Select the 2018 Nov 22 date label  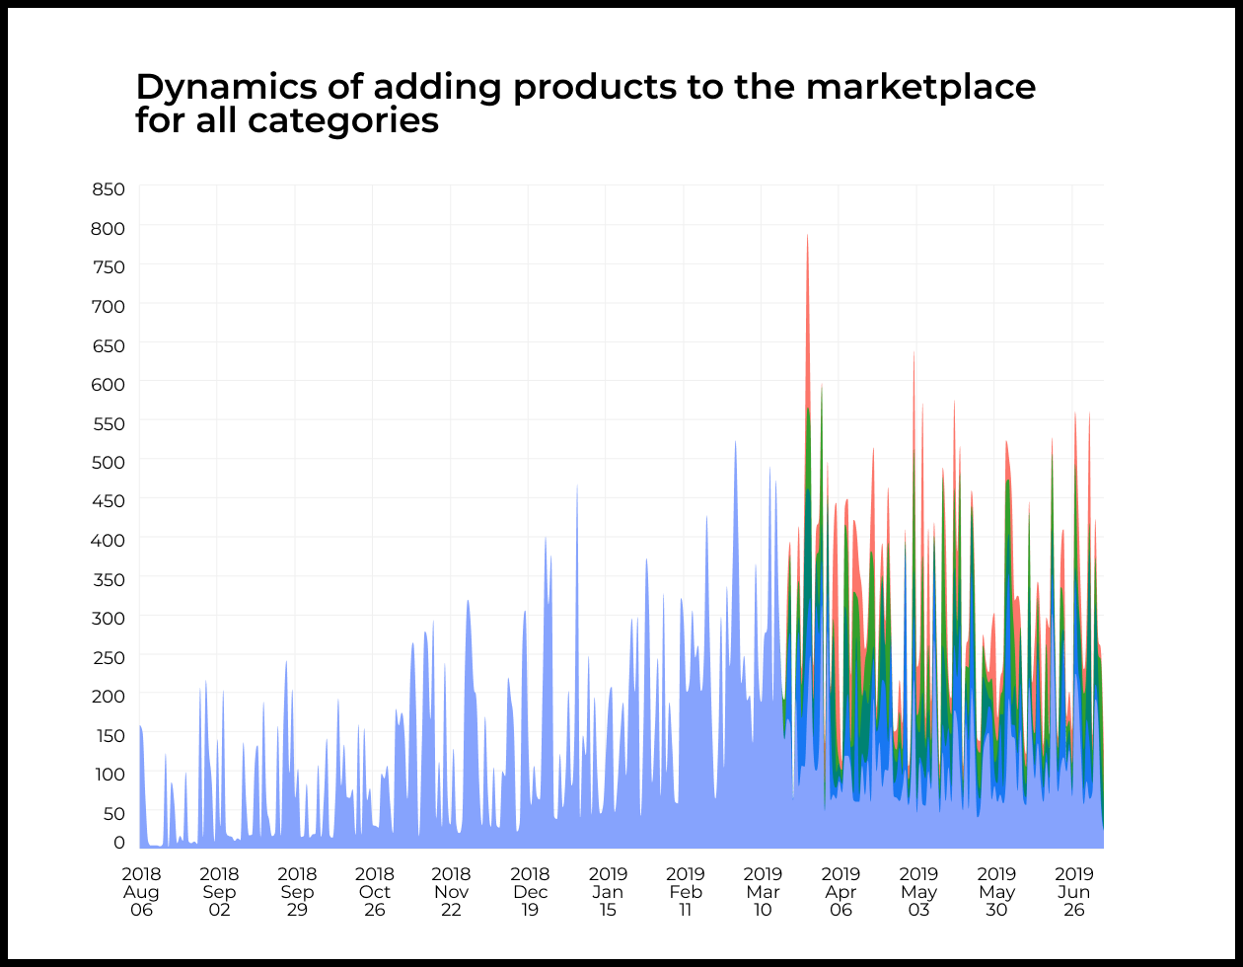click(453, 891)
